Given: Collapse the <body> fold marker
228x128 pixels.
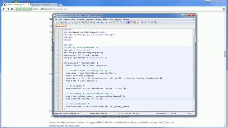Looking at the screenshot, I should pyautogui.click(x=62, y=40).
